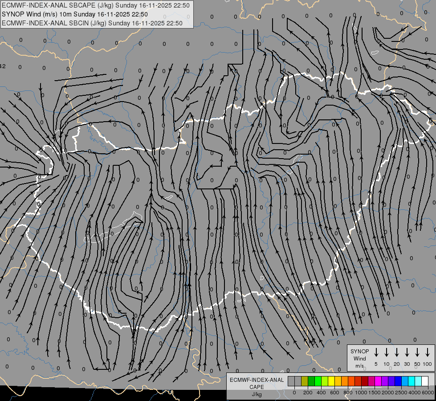The width and height of the screenshot is (436, 401).
Task: Select the gray CAPE swatch left of 0 tick
Action: pos(291,381)
